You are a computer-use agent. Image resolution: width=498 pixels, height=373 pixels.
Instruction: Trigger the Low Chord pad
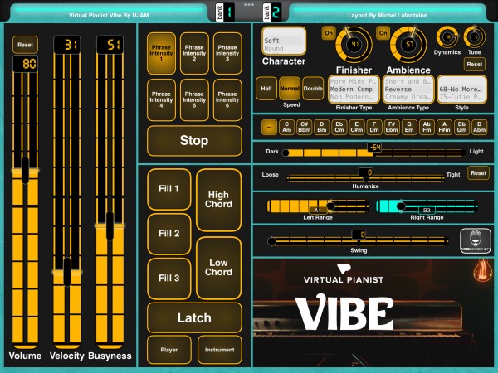click(219, 268)
